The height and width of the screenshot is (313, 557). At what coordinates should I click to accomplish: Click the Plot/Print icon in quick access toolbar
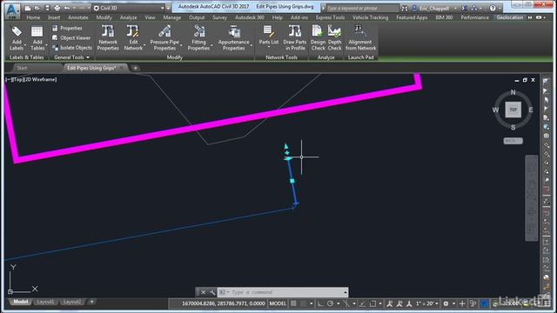pyautogui.click(x=57, y=8)
